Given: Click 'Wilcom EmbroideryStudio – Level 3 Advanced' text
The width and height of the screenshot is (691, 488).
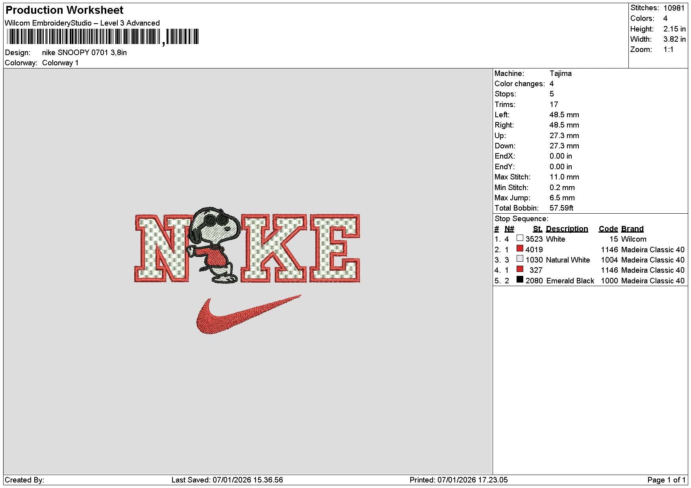Looking at the screenshot, I should click(x=82, y=23).
